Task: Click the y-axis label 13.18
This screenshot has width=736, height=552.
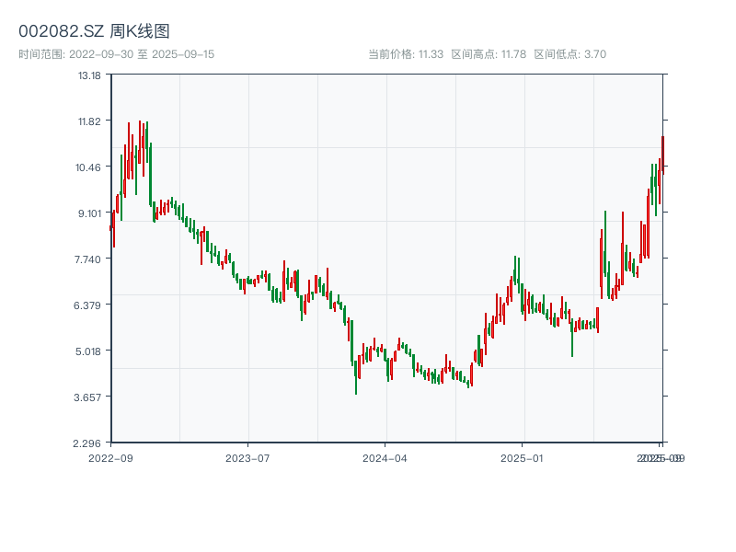Action: (89, 75)
